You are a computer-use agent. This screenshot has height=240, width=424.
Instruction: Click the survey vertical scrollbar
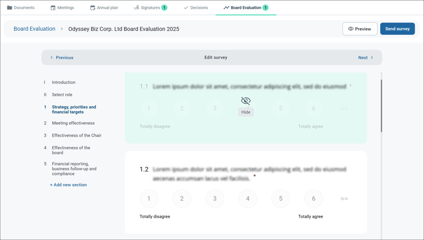click(x=381, y=106)
